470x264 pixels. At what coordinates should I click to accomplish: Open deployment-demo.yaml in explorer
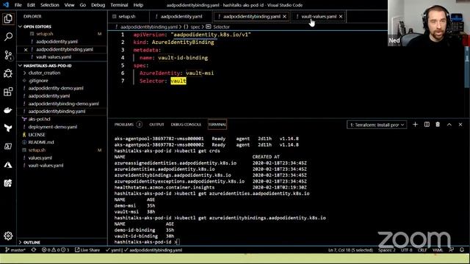point(52,127)
